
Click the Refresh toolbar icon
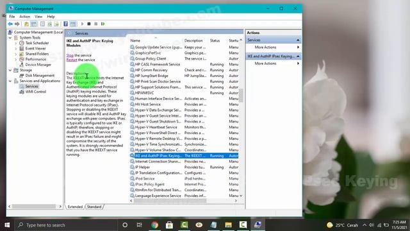click(x=49, y=24)
